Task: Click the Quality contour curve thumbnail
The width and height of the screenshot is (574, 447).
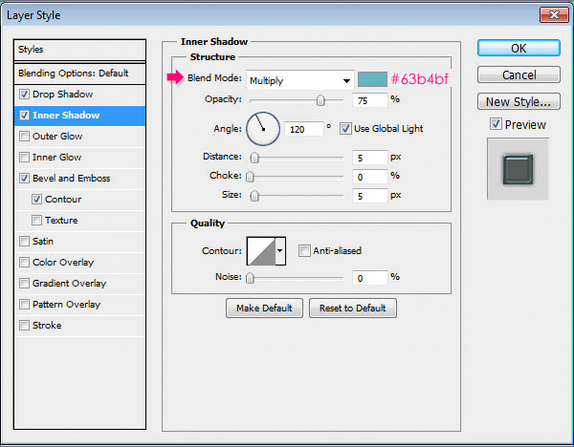Action: (261, 251)
